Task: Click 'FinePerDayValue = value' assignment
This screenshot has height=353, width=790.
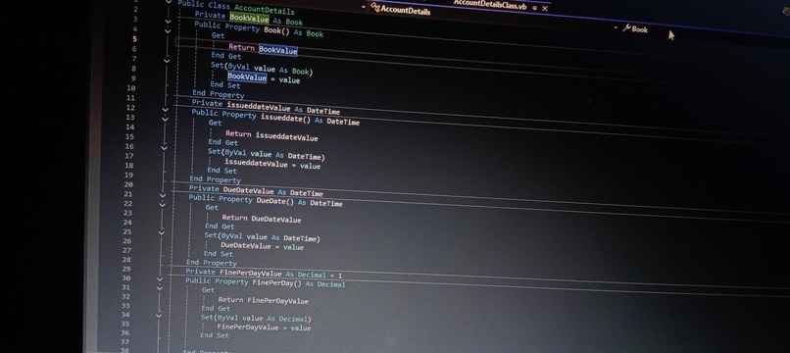Action: (x=264, y=328)
